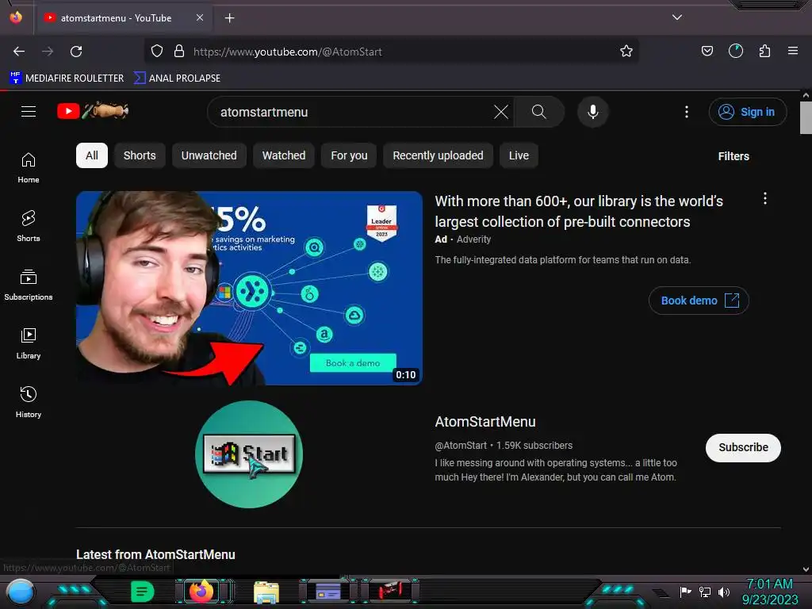
Task: Open the ad's three-dot options menu
Action: pyautogui.click(x=765, y=198)
